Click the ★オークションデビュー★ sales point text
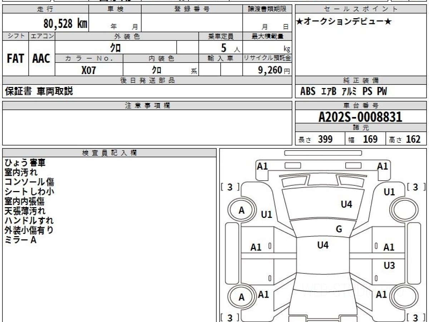429x322 pixels. [x=344, y=22]
